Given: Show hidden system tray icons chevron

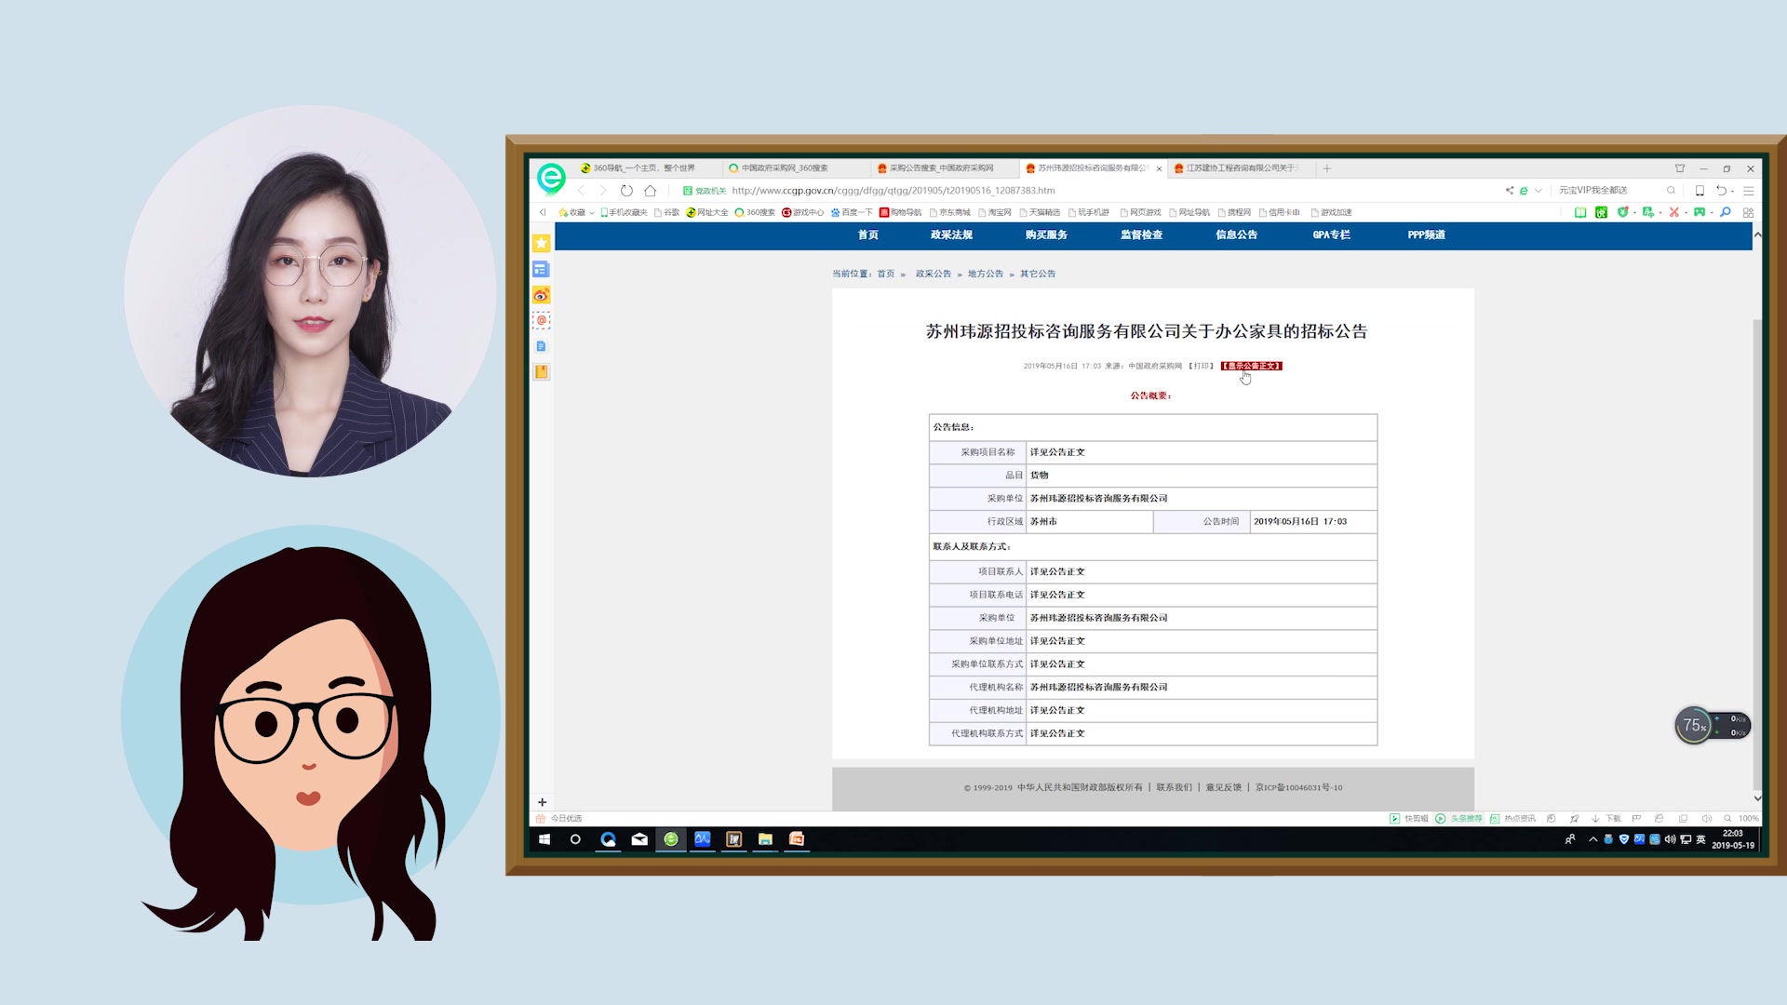Looking at the screenshot, I should pyautogui.click(x=1592, y=839).
